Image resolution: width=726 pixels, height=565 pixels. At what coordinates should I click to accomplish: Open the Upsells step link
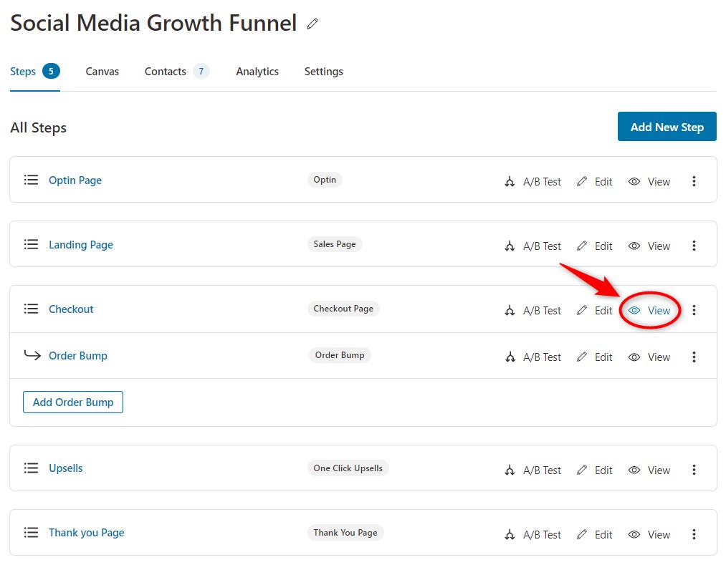tap(66, 468)
